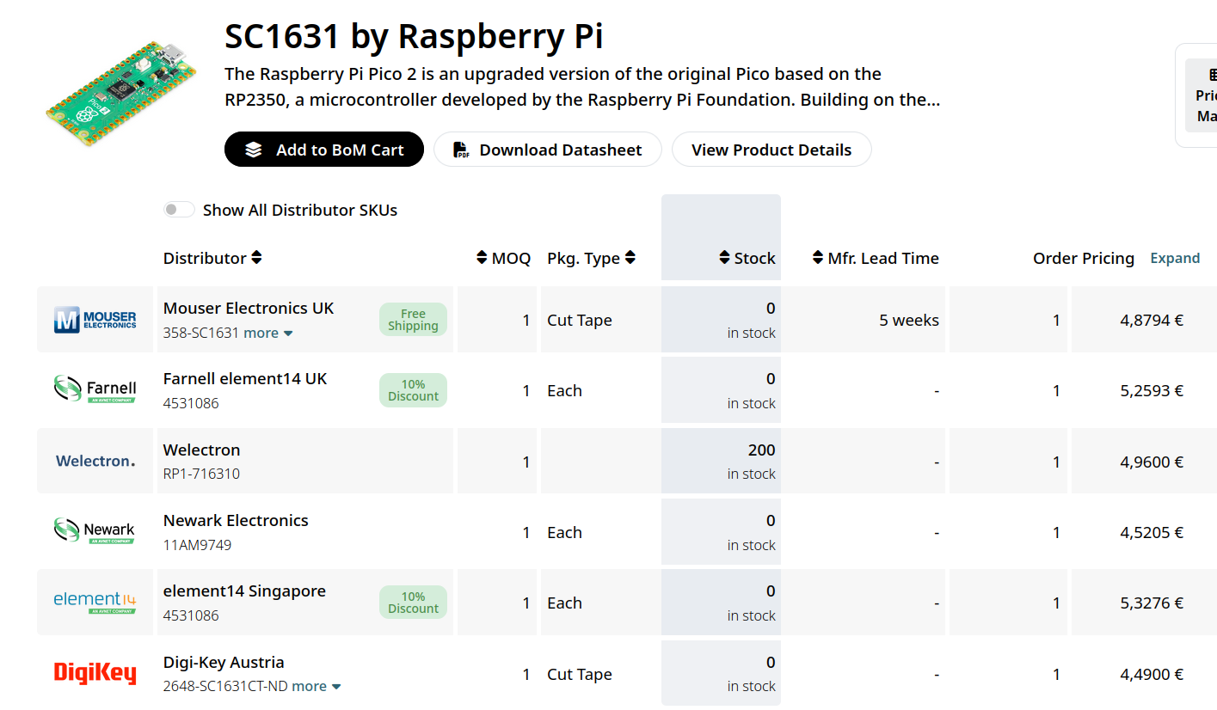
Task: Click the Farnell logo
Action: 95,390
